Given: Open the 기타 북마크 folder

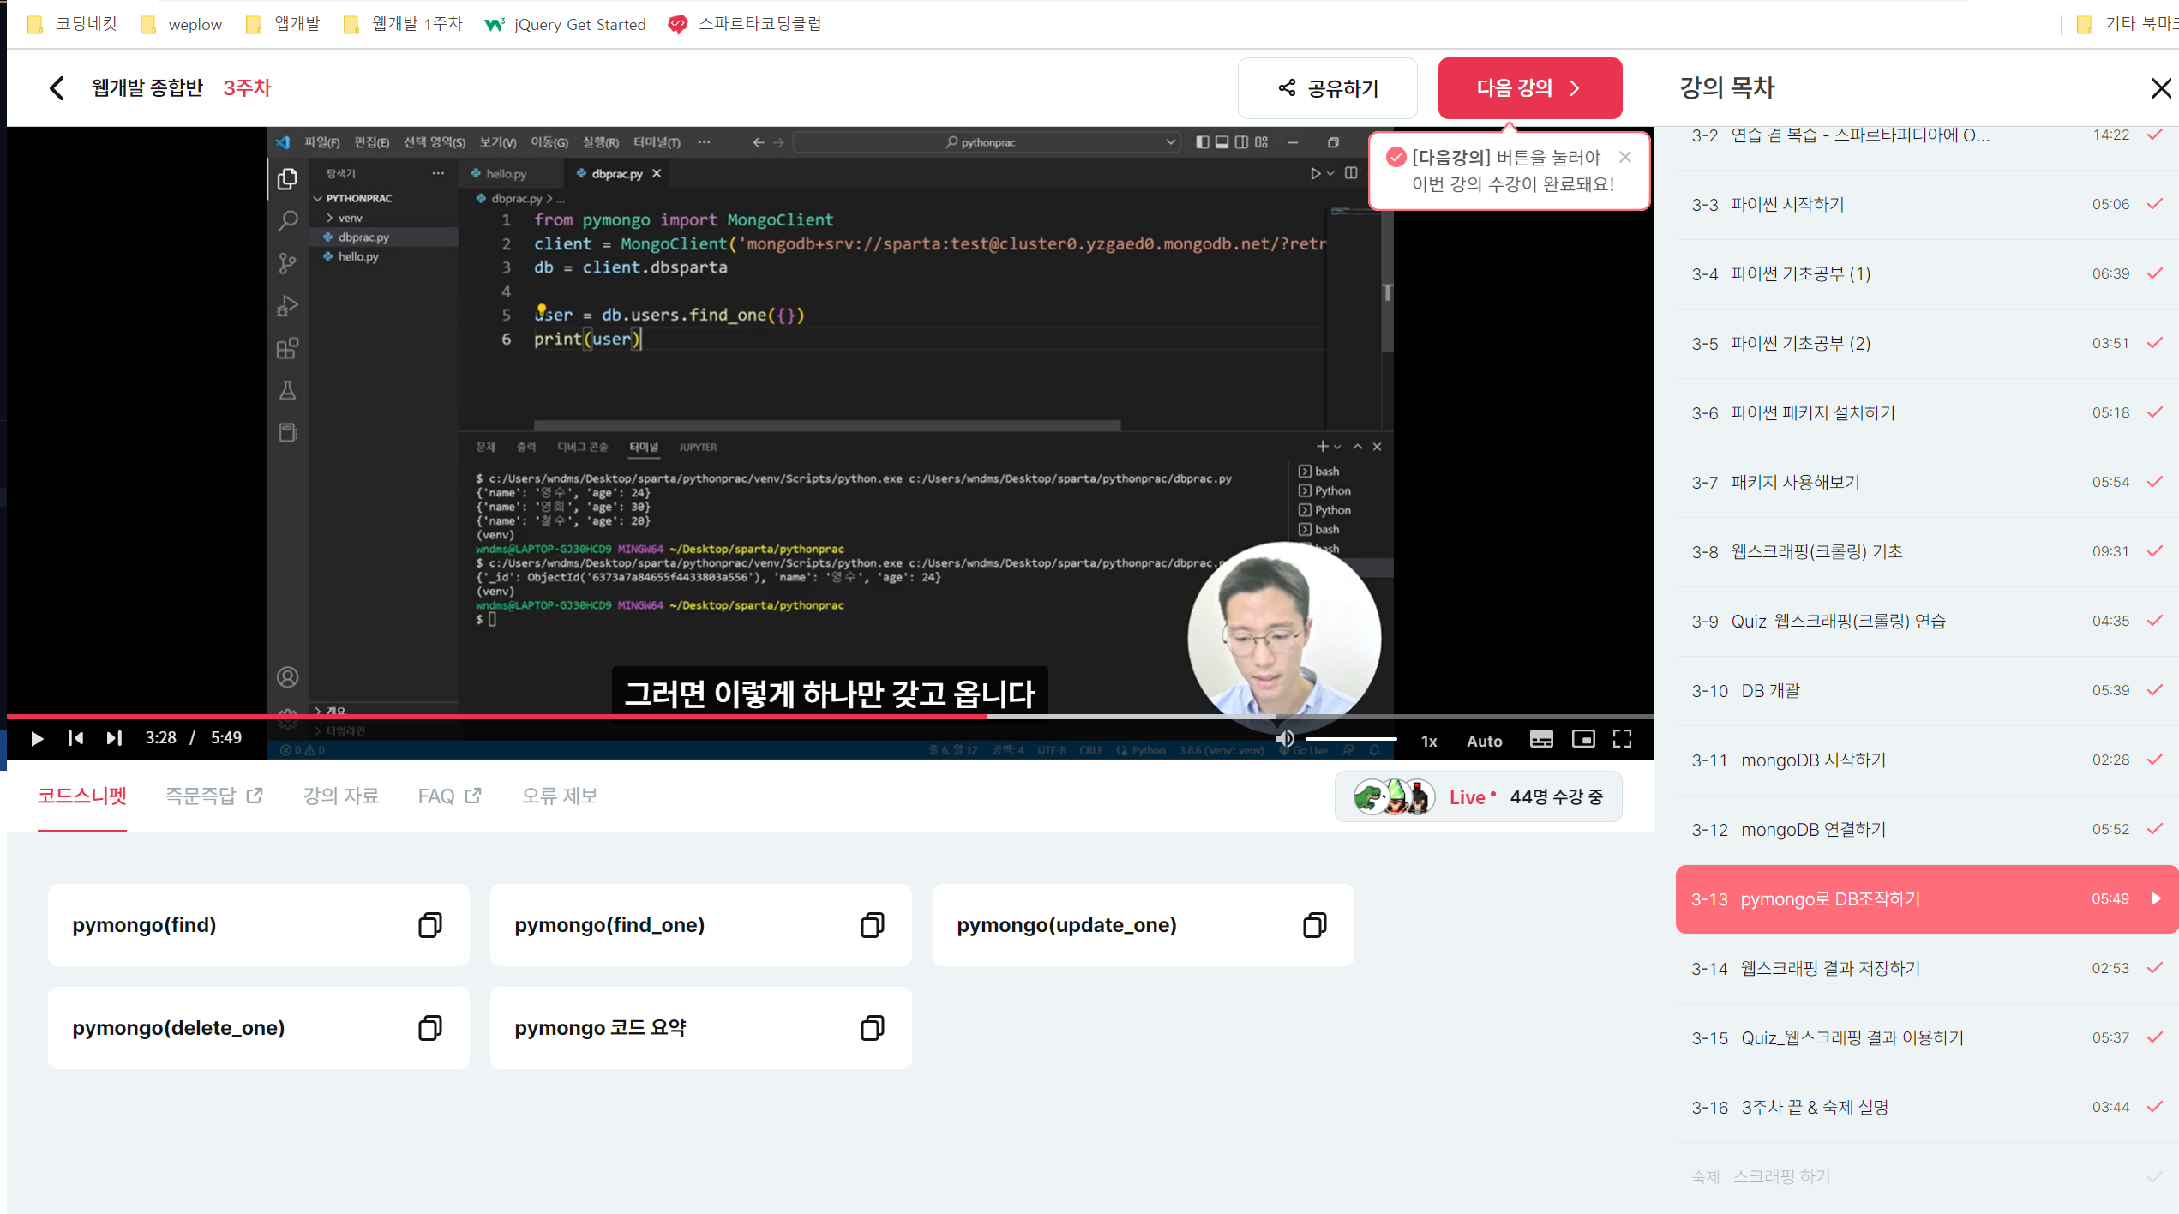Looking at the screenshot, I should (x=2128, y=24).
